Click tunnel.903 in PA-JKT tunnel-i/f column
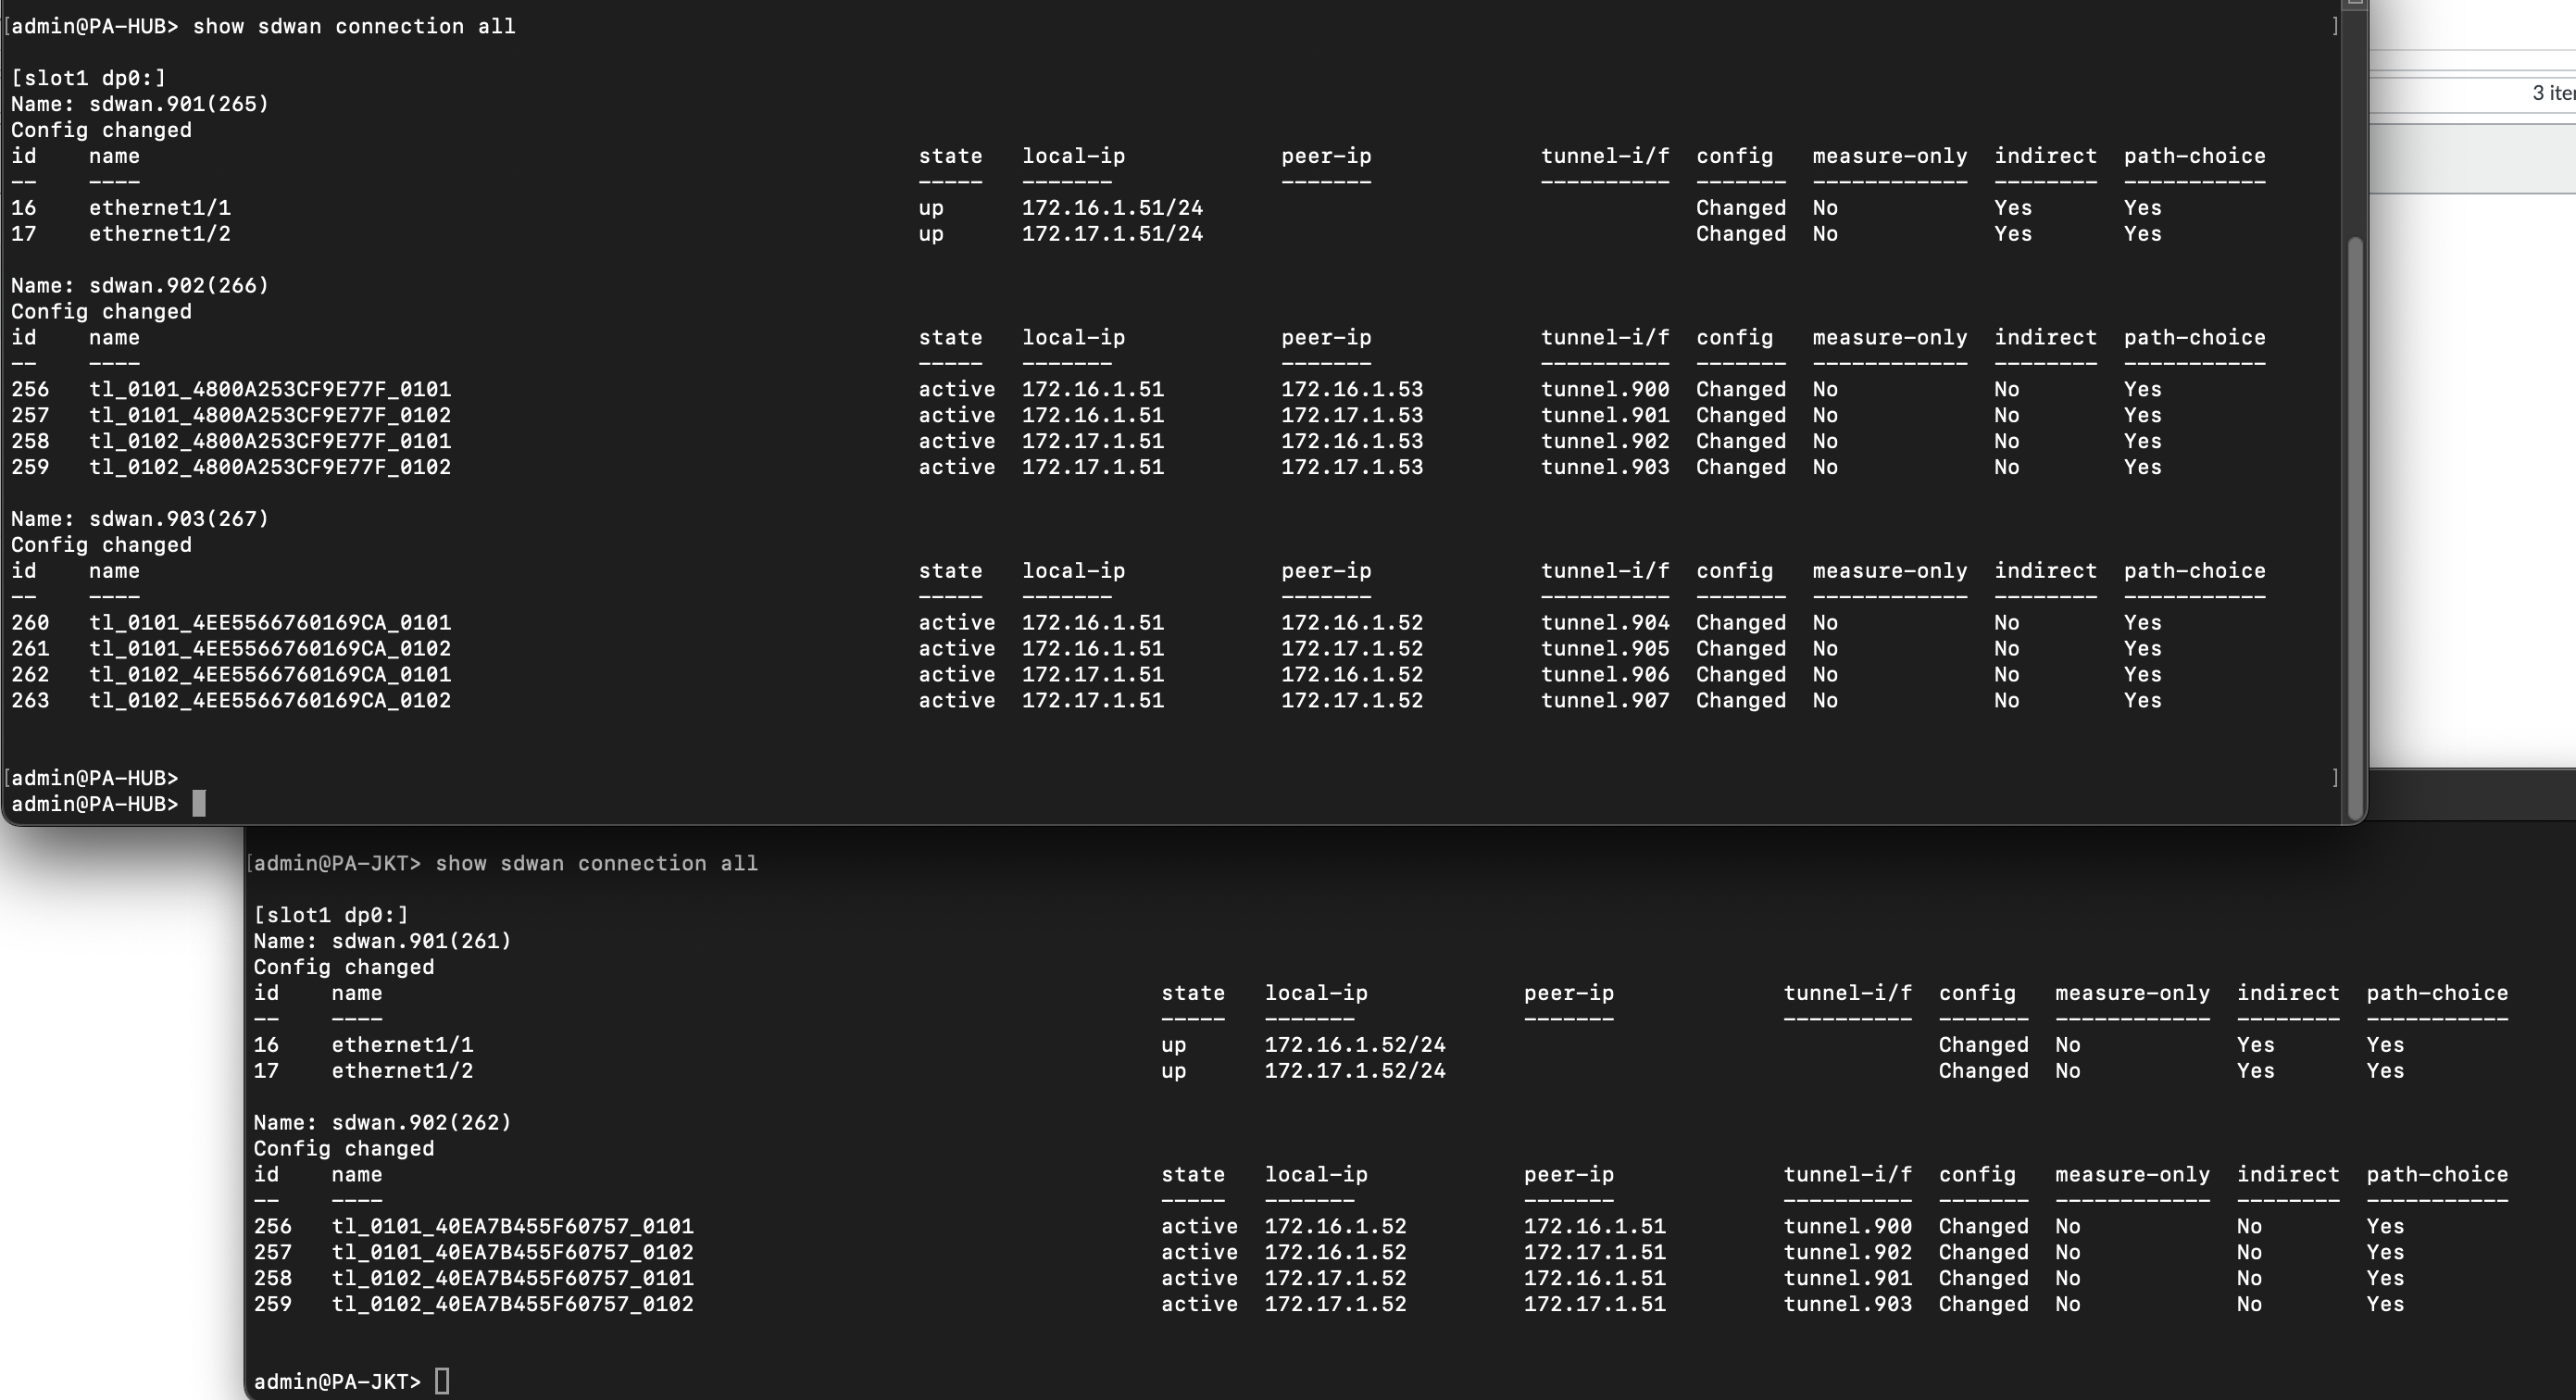2576x1400 pixels. [x=1847, y=1304]
